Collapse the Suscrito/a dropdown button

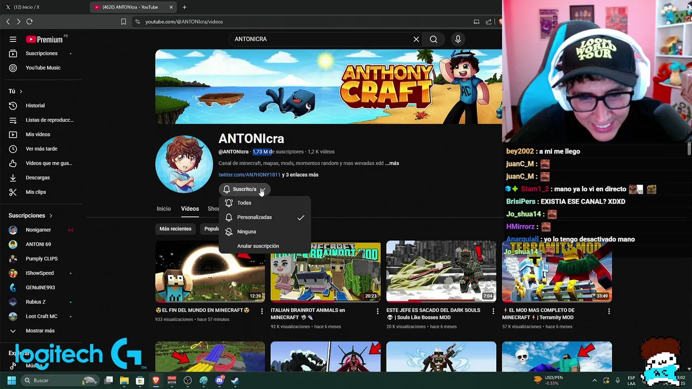pyautogui.click(x=243, y=189)
